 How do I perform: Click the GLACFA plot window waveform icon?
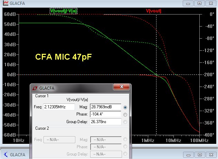6,3
